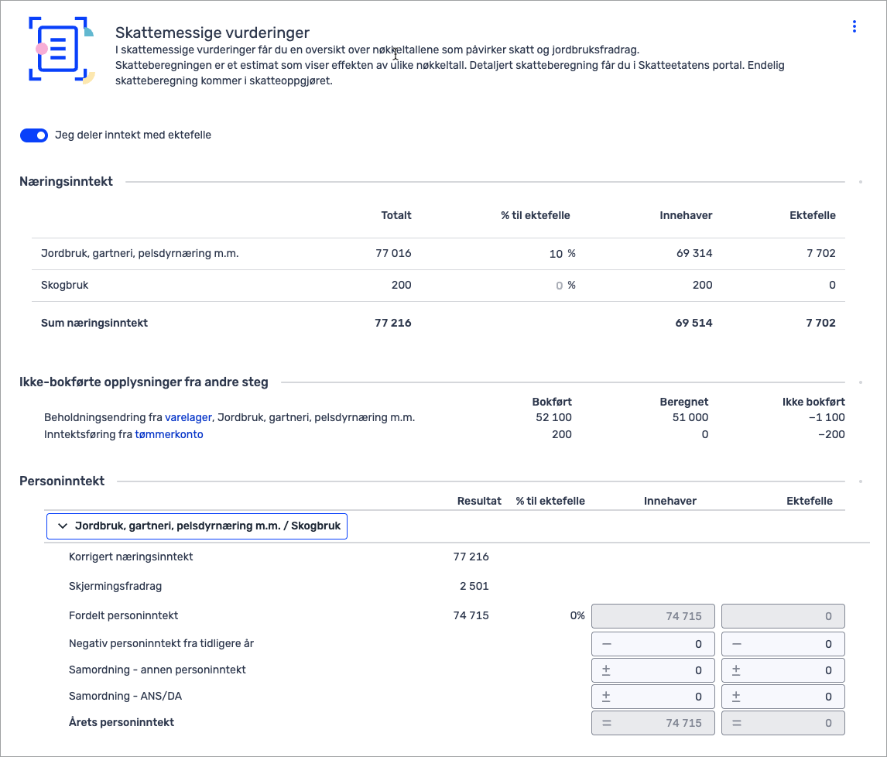887x757 pixels.
Task: Click minus sign in Innehaver negativ personinntekt
Action: (606, 644)
